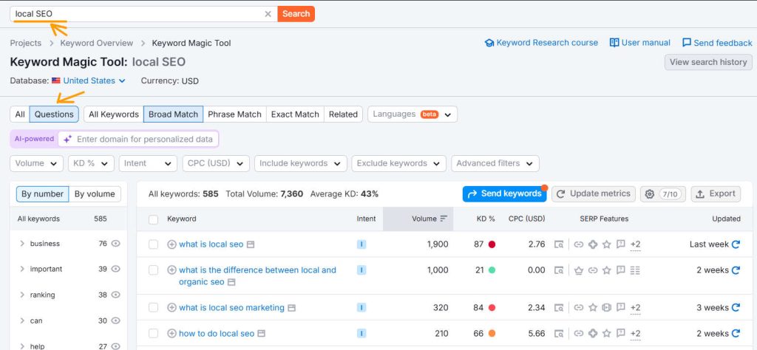Switch to All Keywords match type

[113, 114]
